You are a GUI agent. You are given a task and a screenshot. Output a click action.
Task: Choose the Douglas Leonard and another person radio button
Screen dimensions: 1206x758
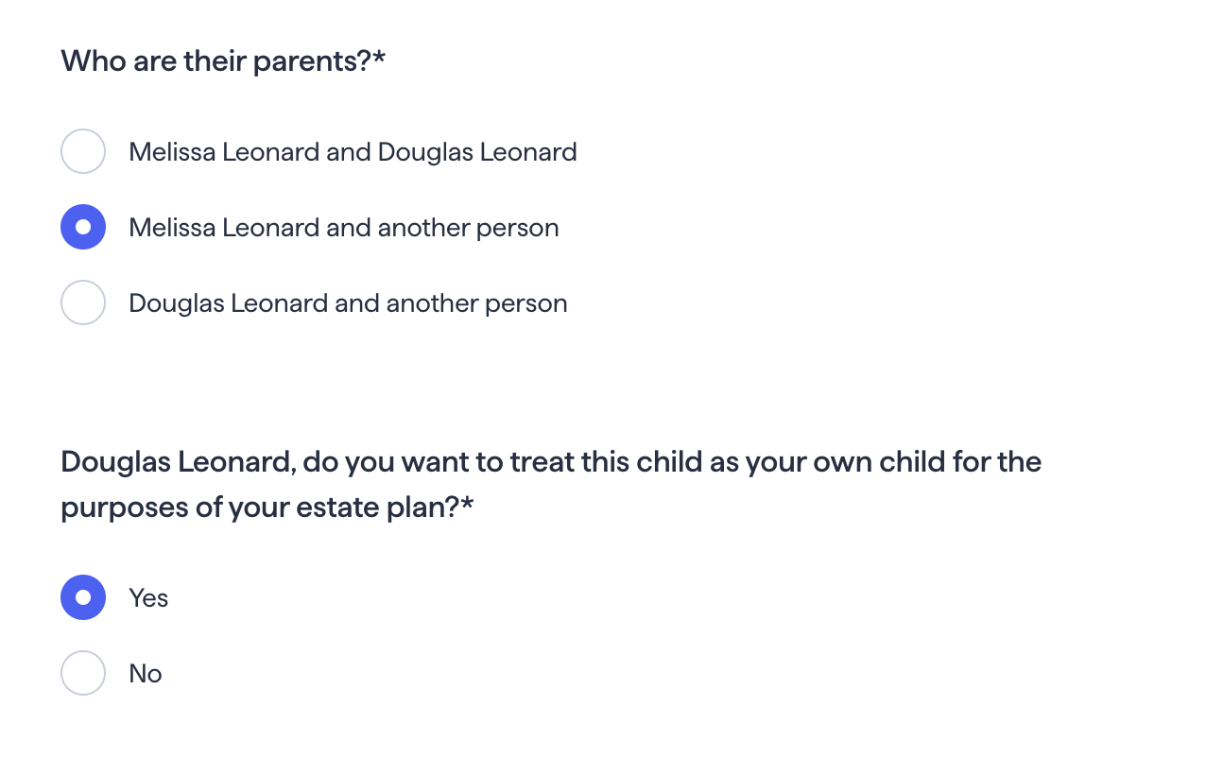click(x=83, y=302)
